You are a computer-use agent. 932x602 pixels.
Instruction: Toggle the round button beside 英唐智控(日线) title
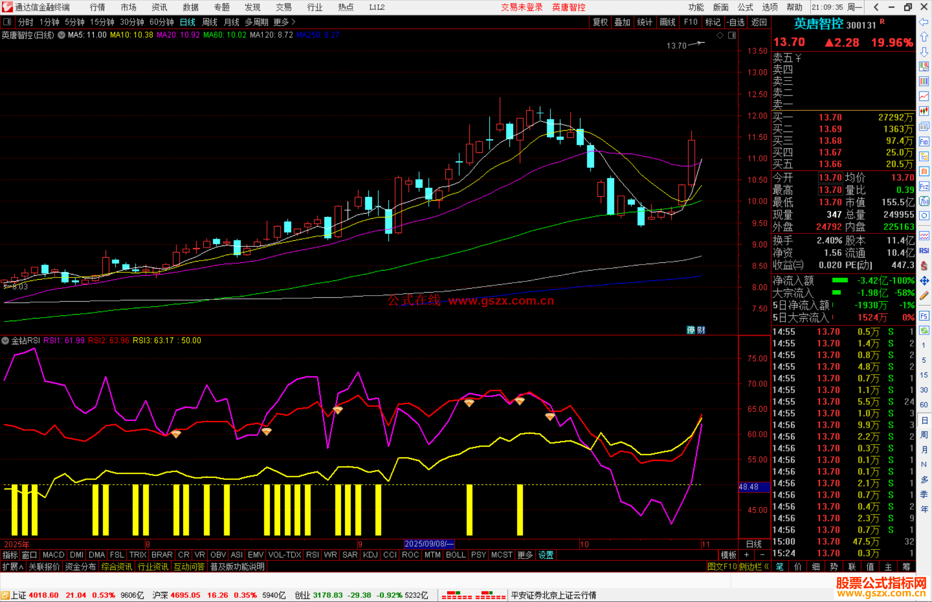(62, 35)
